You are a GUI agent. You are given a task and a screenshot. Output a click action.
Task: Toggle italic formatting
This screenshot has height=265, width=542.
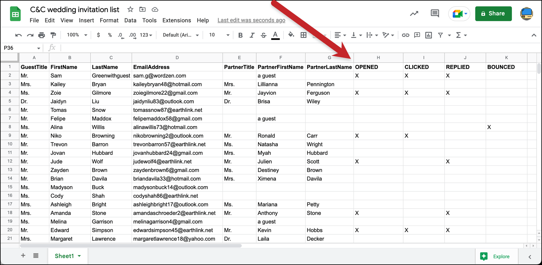point(252,35)
